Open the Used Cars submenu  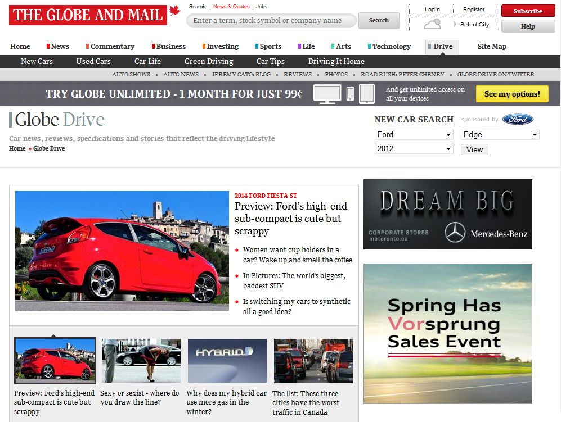coord(93,61)
